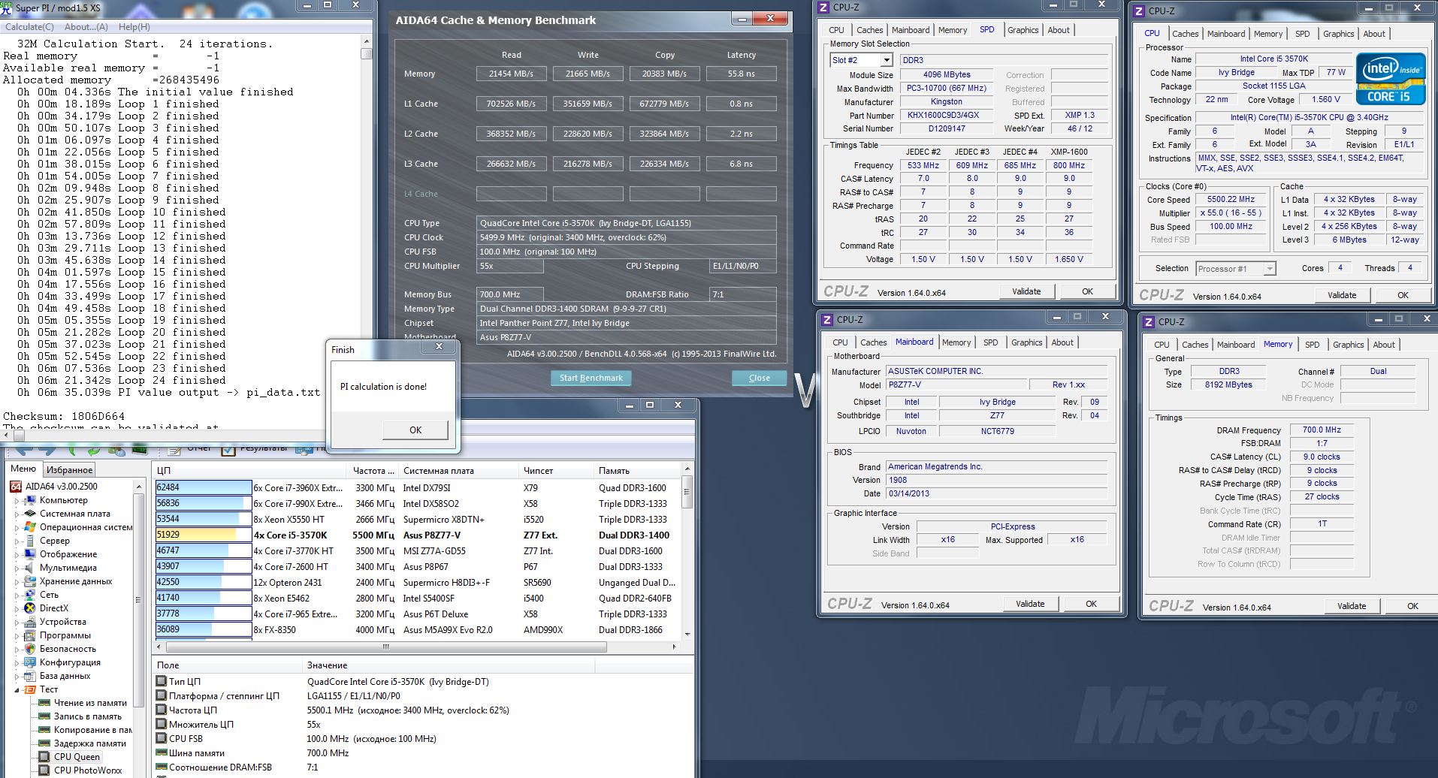This screenshot has width=1438, height=778.
Task: Expand the Программы tree node
Action: (x=17, y=636)
